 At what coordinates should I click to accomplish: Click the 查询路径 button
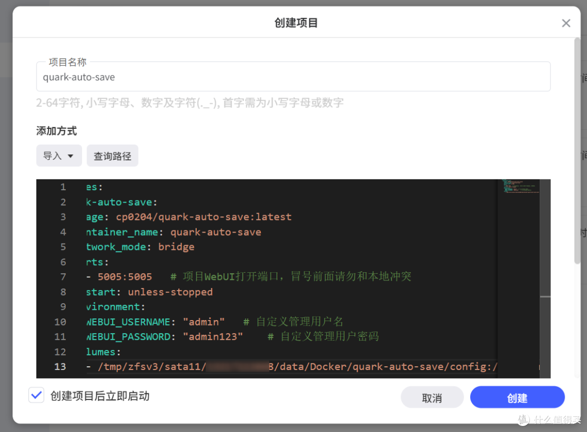[x=113, y=156]
